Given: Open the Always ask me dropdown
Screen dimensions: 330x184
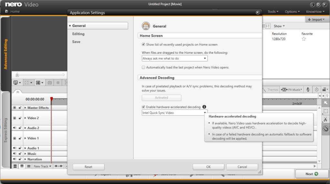Looking at the screenshot, I should point(175,59).
